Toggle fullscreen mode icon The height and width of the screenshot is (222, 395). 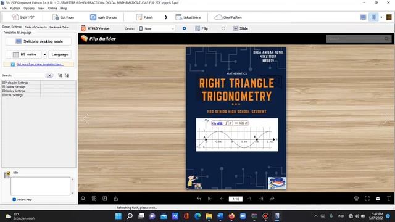[x=367, y=199]
